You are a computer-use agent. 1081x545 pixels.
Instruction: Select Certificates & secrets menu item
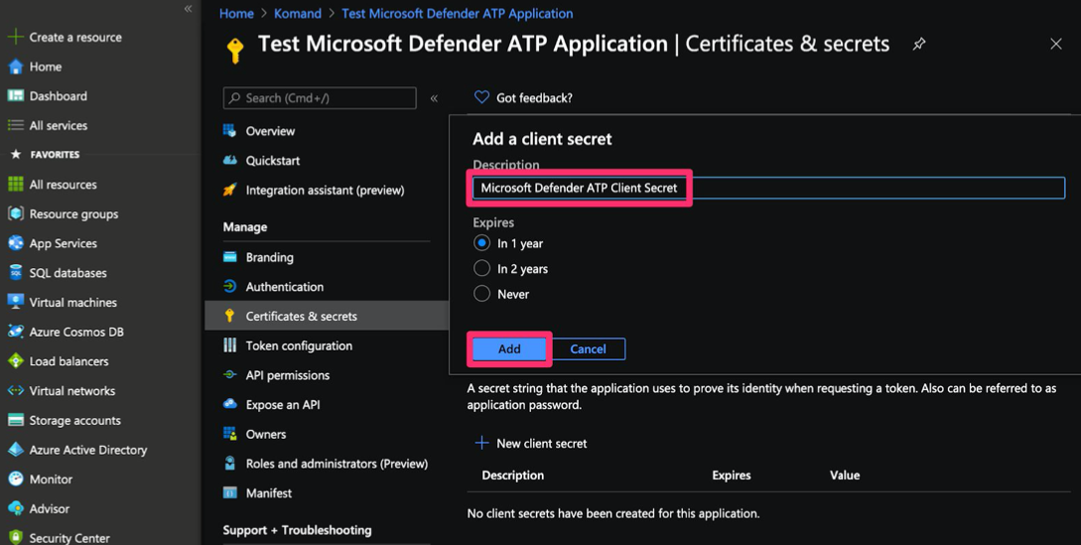coord(327,316)
